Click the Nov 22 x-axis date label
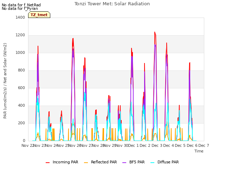The height and width of the screenshot is (169, 225). tap(28, 145)
